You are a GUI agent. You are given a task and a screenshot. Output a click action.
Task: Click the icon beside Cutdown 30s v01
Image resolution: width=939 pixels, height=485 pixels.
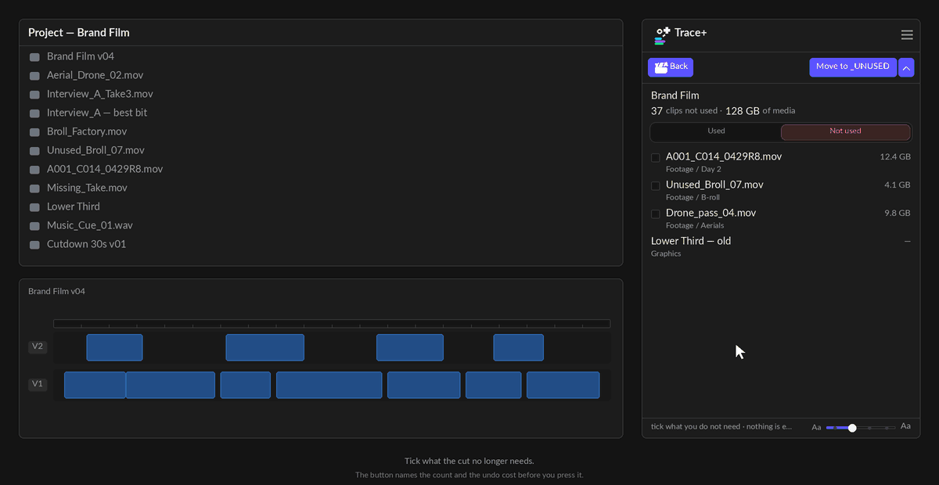pyautogui.click(x=34, y=245)
